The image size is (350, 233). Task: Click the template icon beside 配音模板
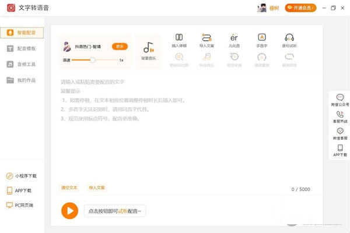[10, 48]
